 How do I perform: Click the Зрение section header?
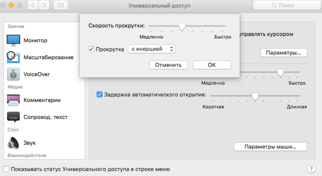point(16,26)
